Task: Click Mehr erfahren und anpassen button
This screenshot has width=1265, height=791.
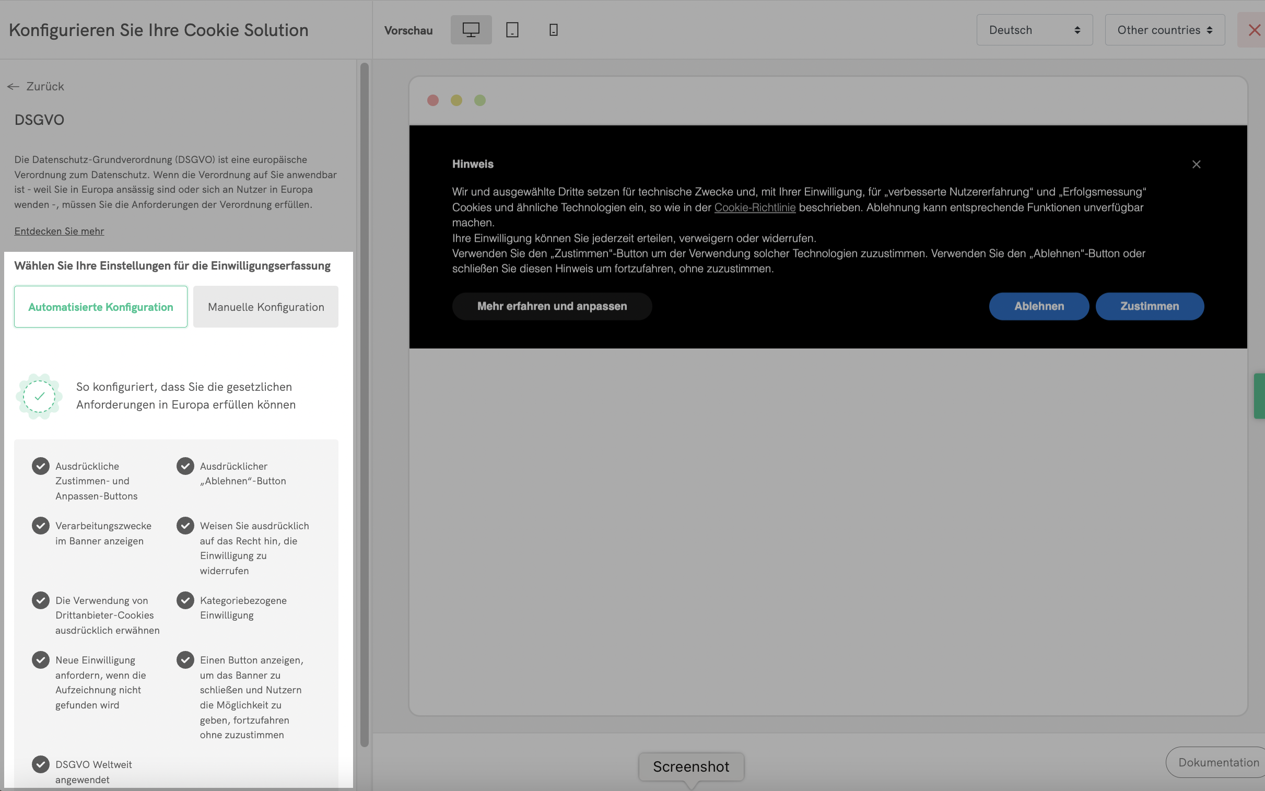Action: (x=552, y=306)
